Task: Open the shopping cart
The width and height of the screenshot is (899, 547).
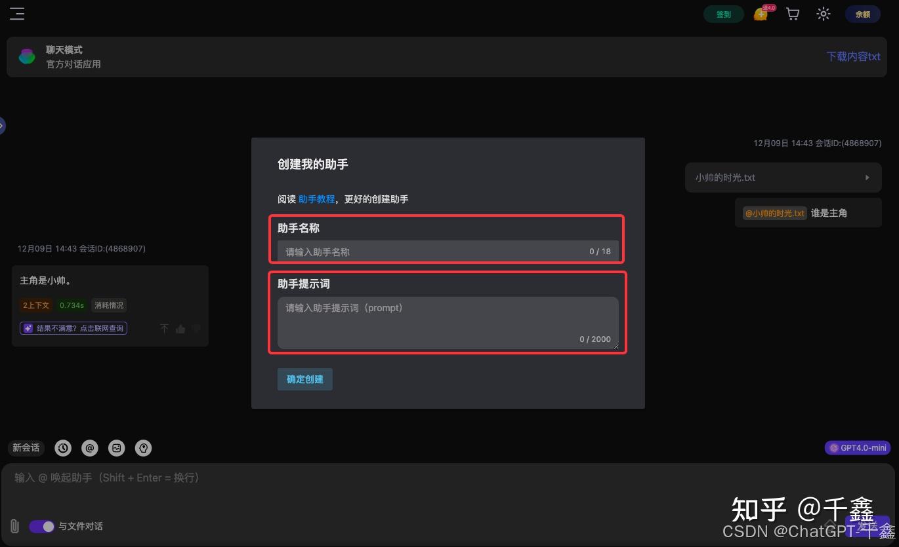Action: 792,14
